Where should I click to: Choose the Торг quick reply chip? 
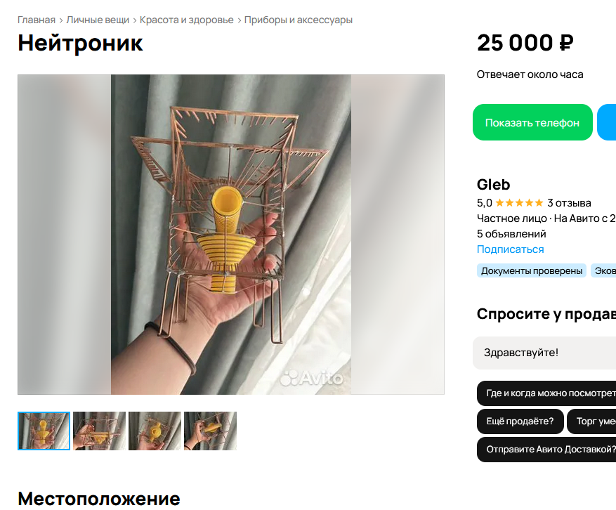(x=591, y=421)
